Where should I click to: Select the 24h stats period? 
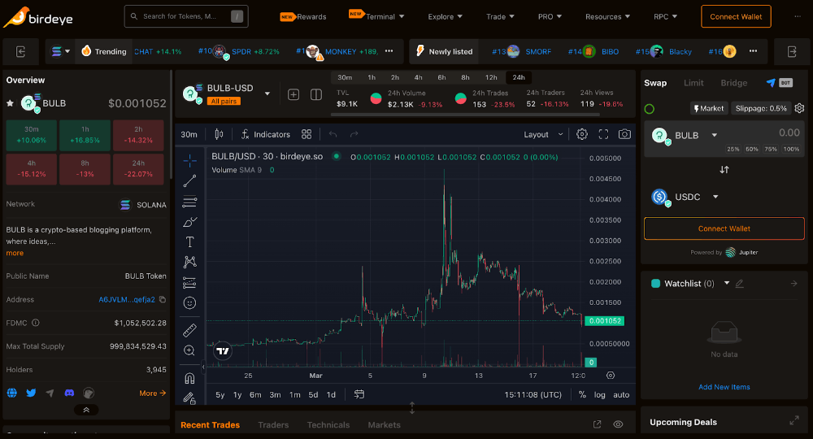point(519,77)
